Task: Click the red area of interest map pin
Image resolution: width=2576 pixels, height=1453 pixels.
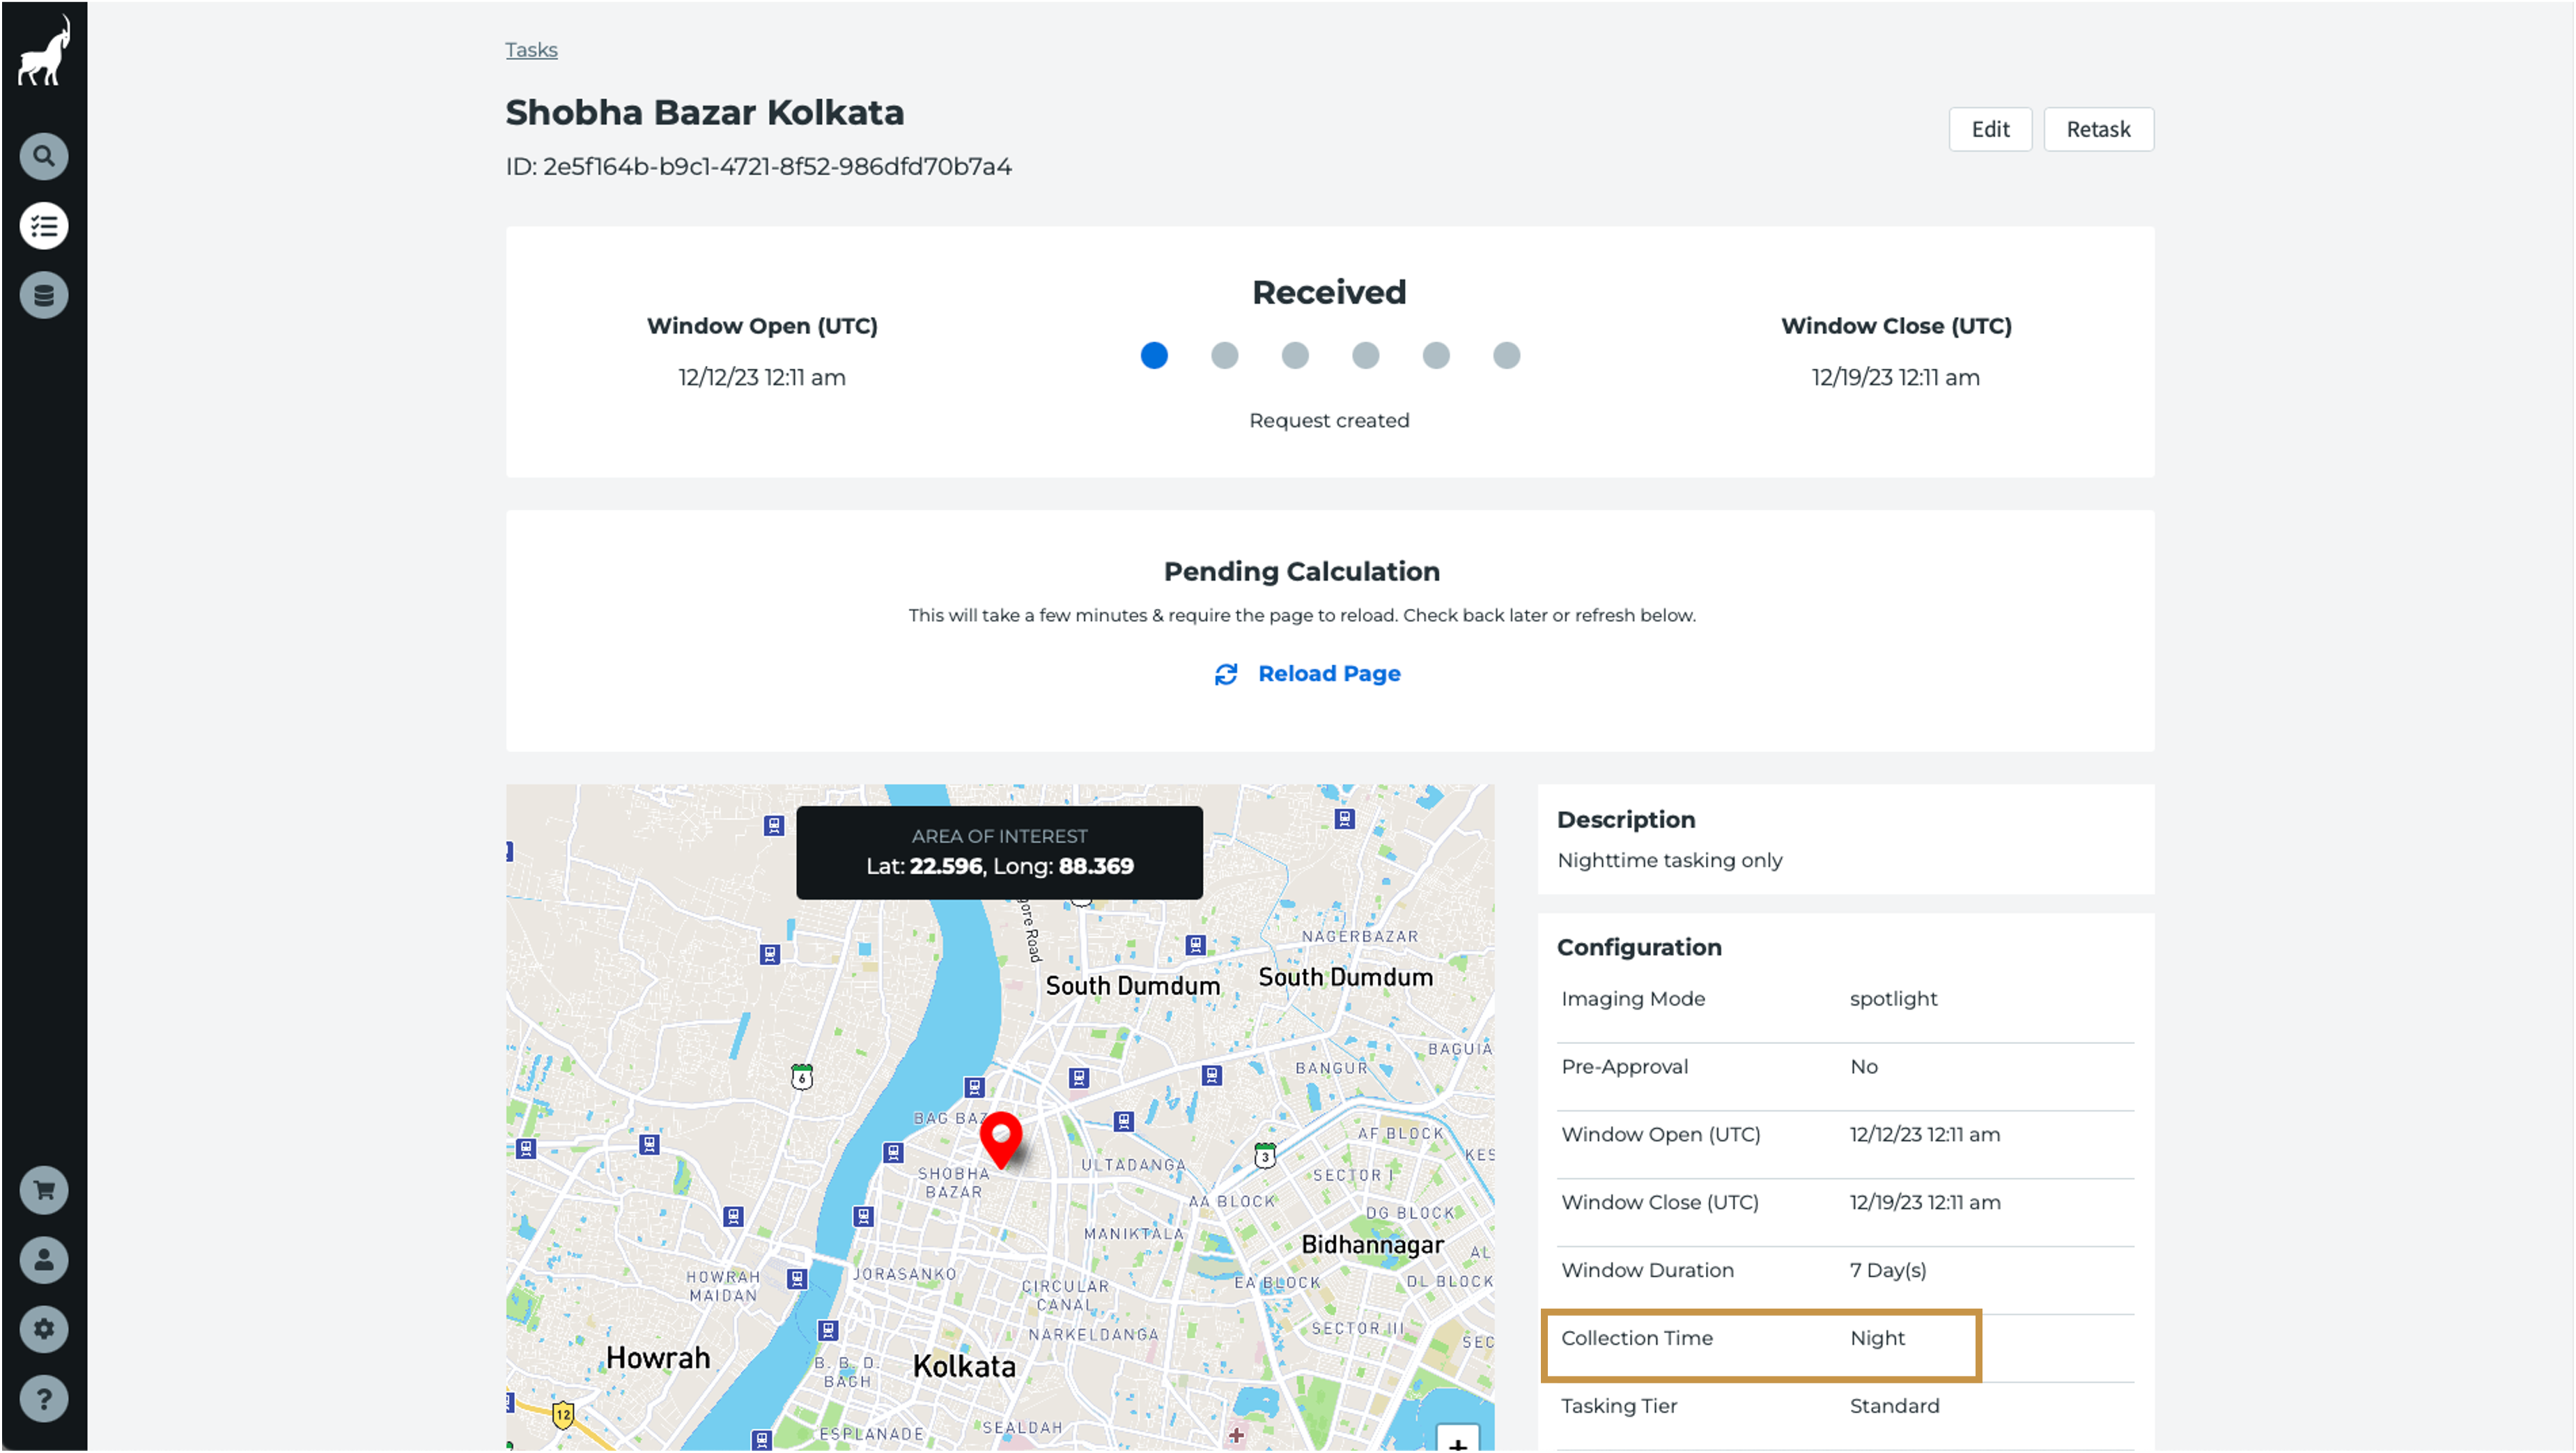Action: tap(1001, 1139)
